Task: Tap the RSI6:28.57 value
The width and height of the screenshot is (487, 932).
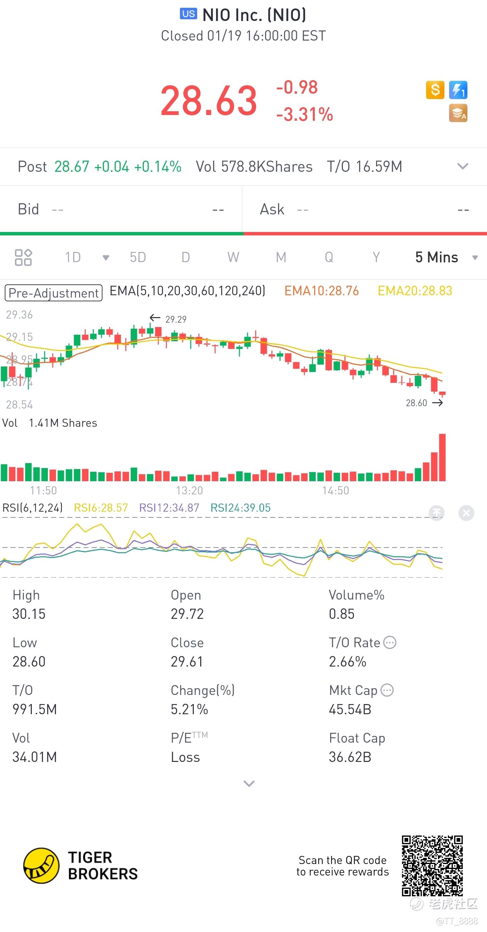Action: pos(101,508)
